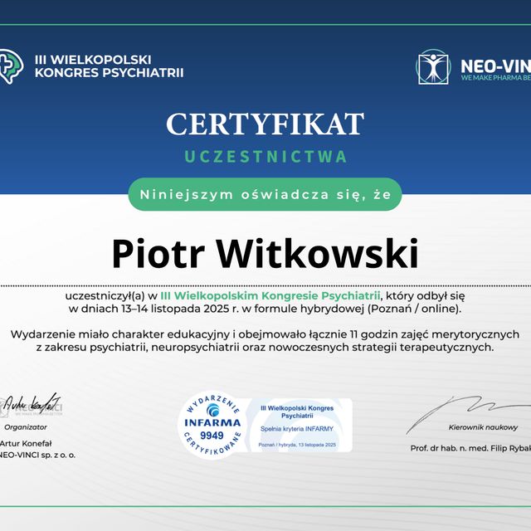The image size is (531, 531).
Task: Click the number "9949" in the seal
Action: [212, 435]
